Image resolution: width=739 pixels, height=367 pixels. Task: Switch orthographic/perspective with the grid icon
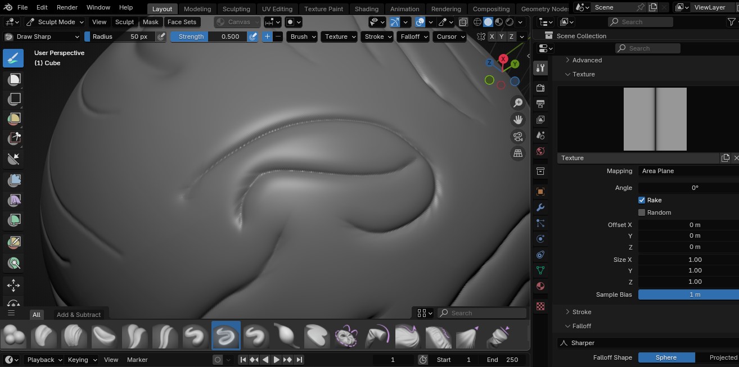(518, 153)
